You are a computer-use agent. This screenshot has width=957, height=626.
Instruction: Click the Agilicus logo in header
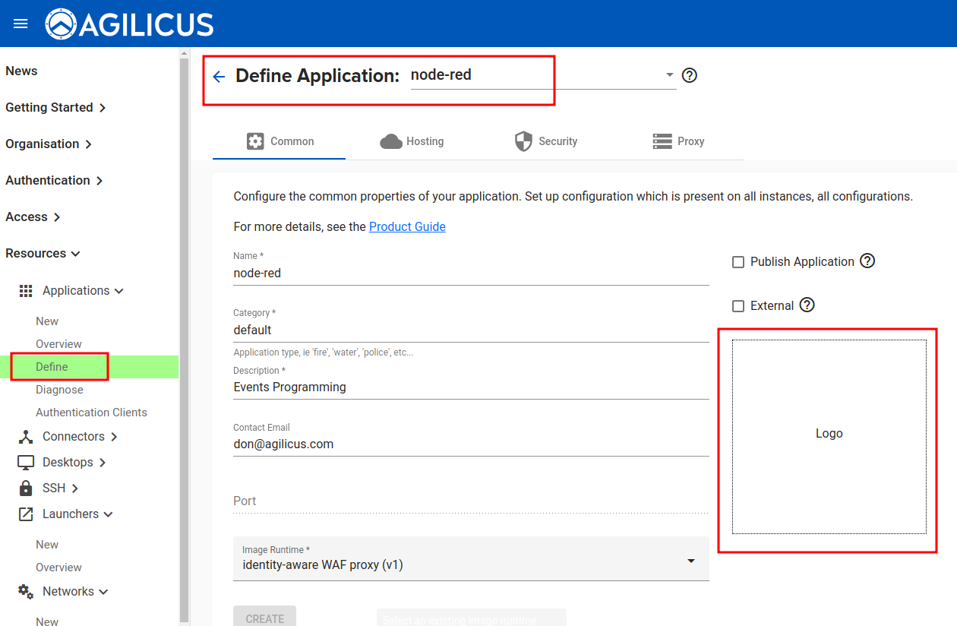[x=130, y=24]
